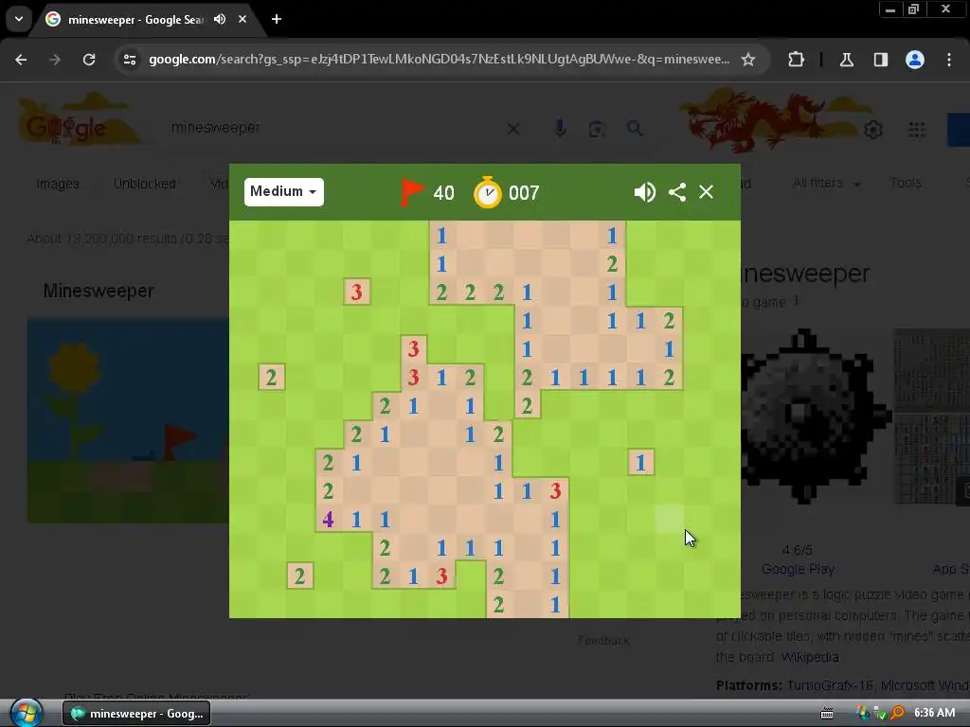The height and width of the screenshot is (727, 970).
Task: Select minesweeper Chrome taskbar button
Action: (136, 714)
